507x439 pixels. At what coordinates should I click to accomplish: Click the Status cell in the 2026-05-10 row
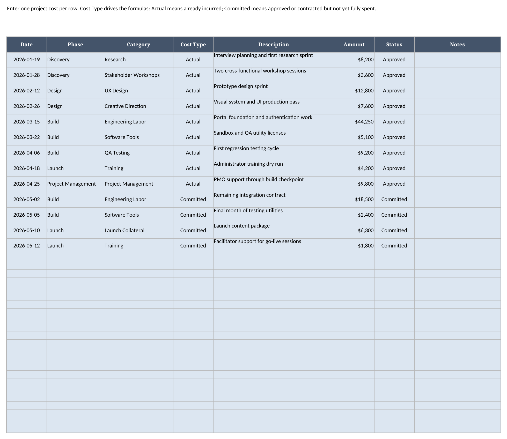tap(394, 231)
